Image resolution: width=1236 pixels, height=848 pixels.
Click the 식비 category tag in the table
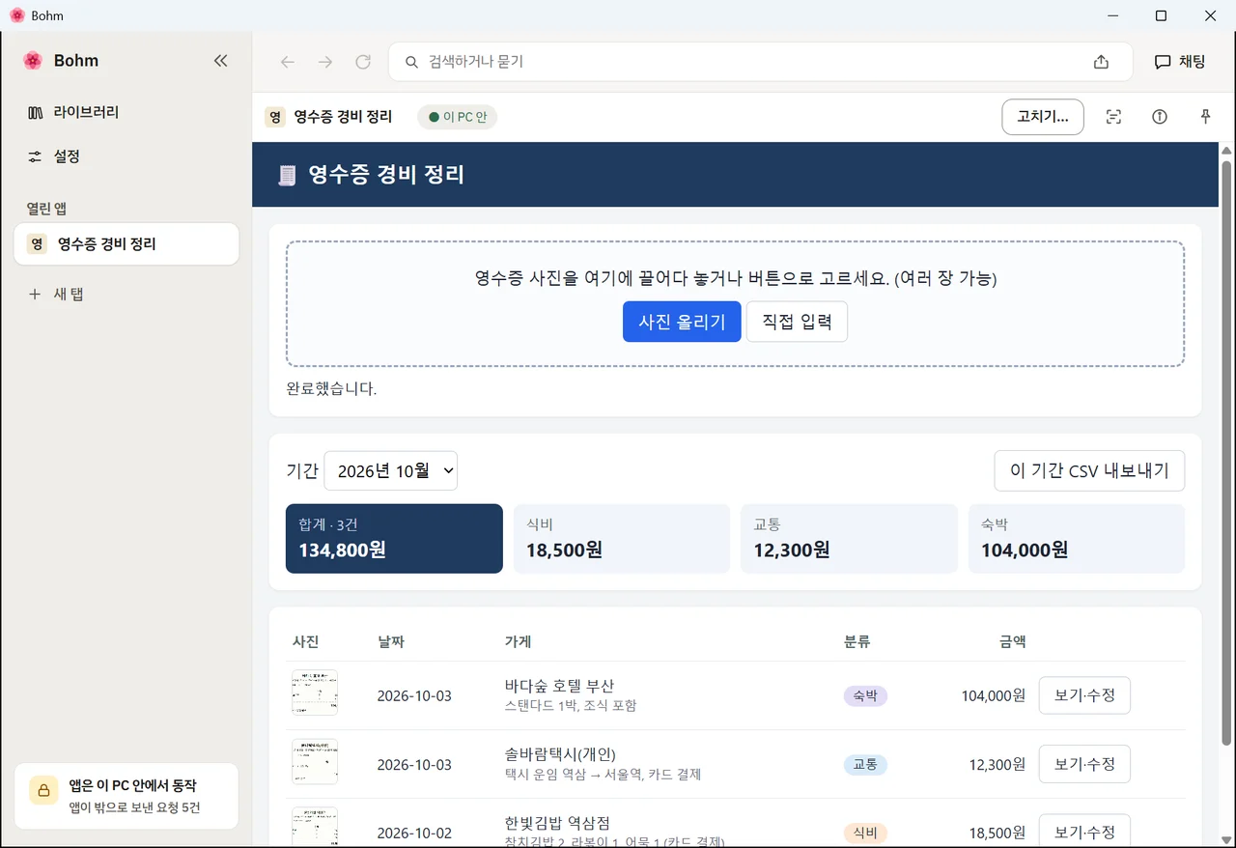point(865,833)
